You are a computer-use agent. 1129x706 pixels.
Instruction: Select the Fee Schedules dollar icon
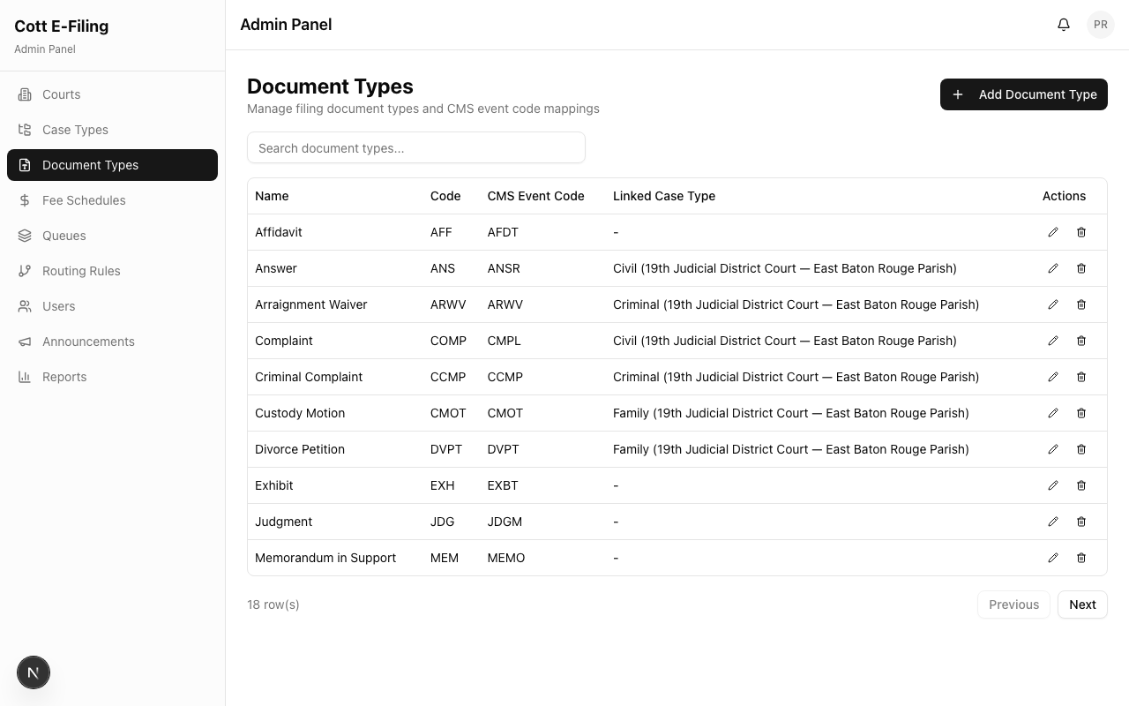(x=25, y=200)
